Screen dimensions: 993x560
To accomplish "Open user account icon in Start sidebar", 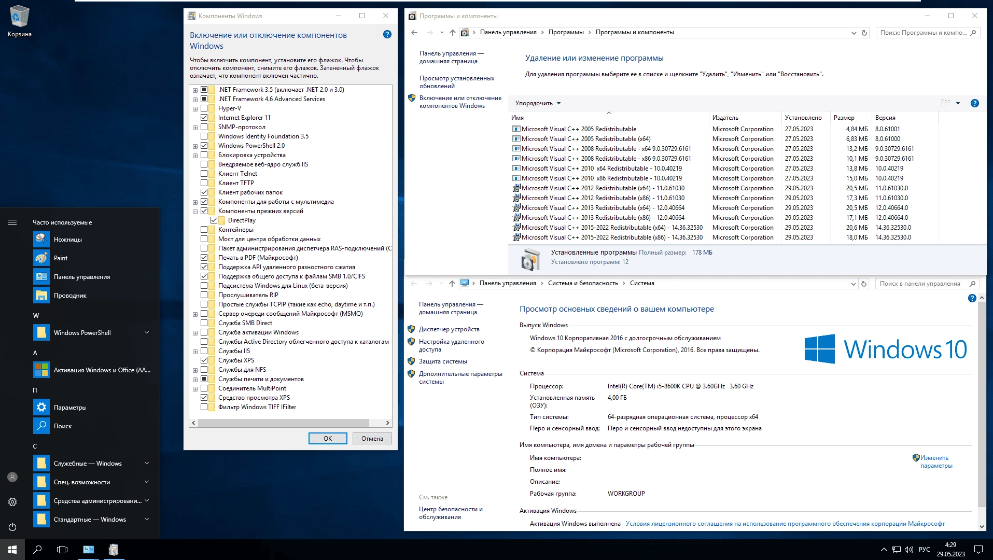I will point(12,477).
